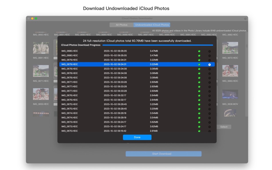The image size is (272, 170).
Task: Click the Select button behind the dialog
Action: coord(224,127)
